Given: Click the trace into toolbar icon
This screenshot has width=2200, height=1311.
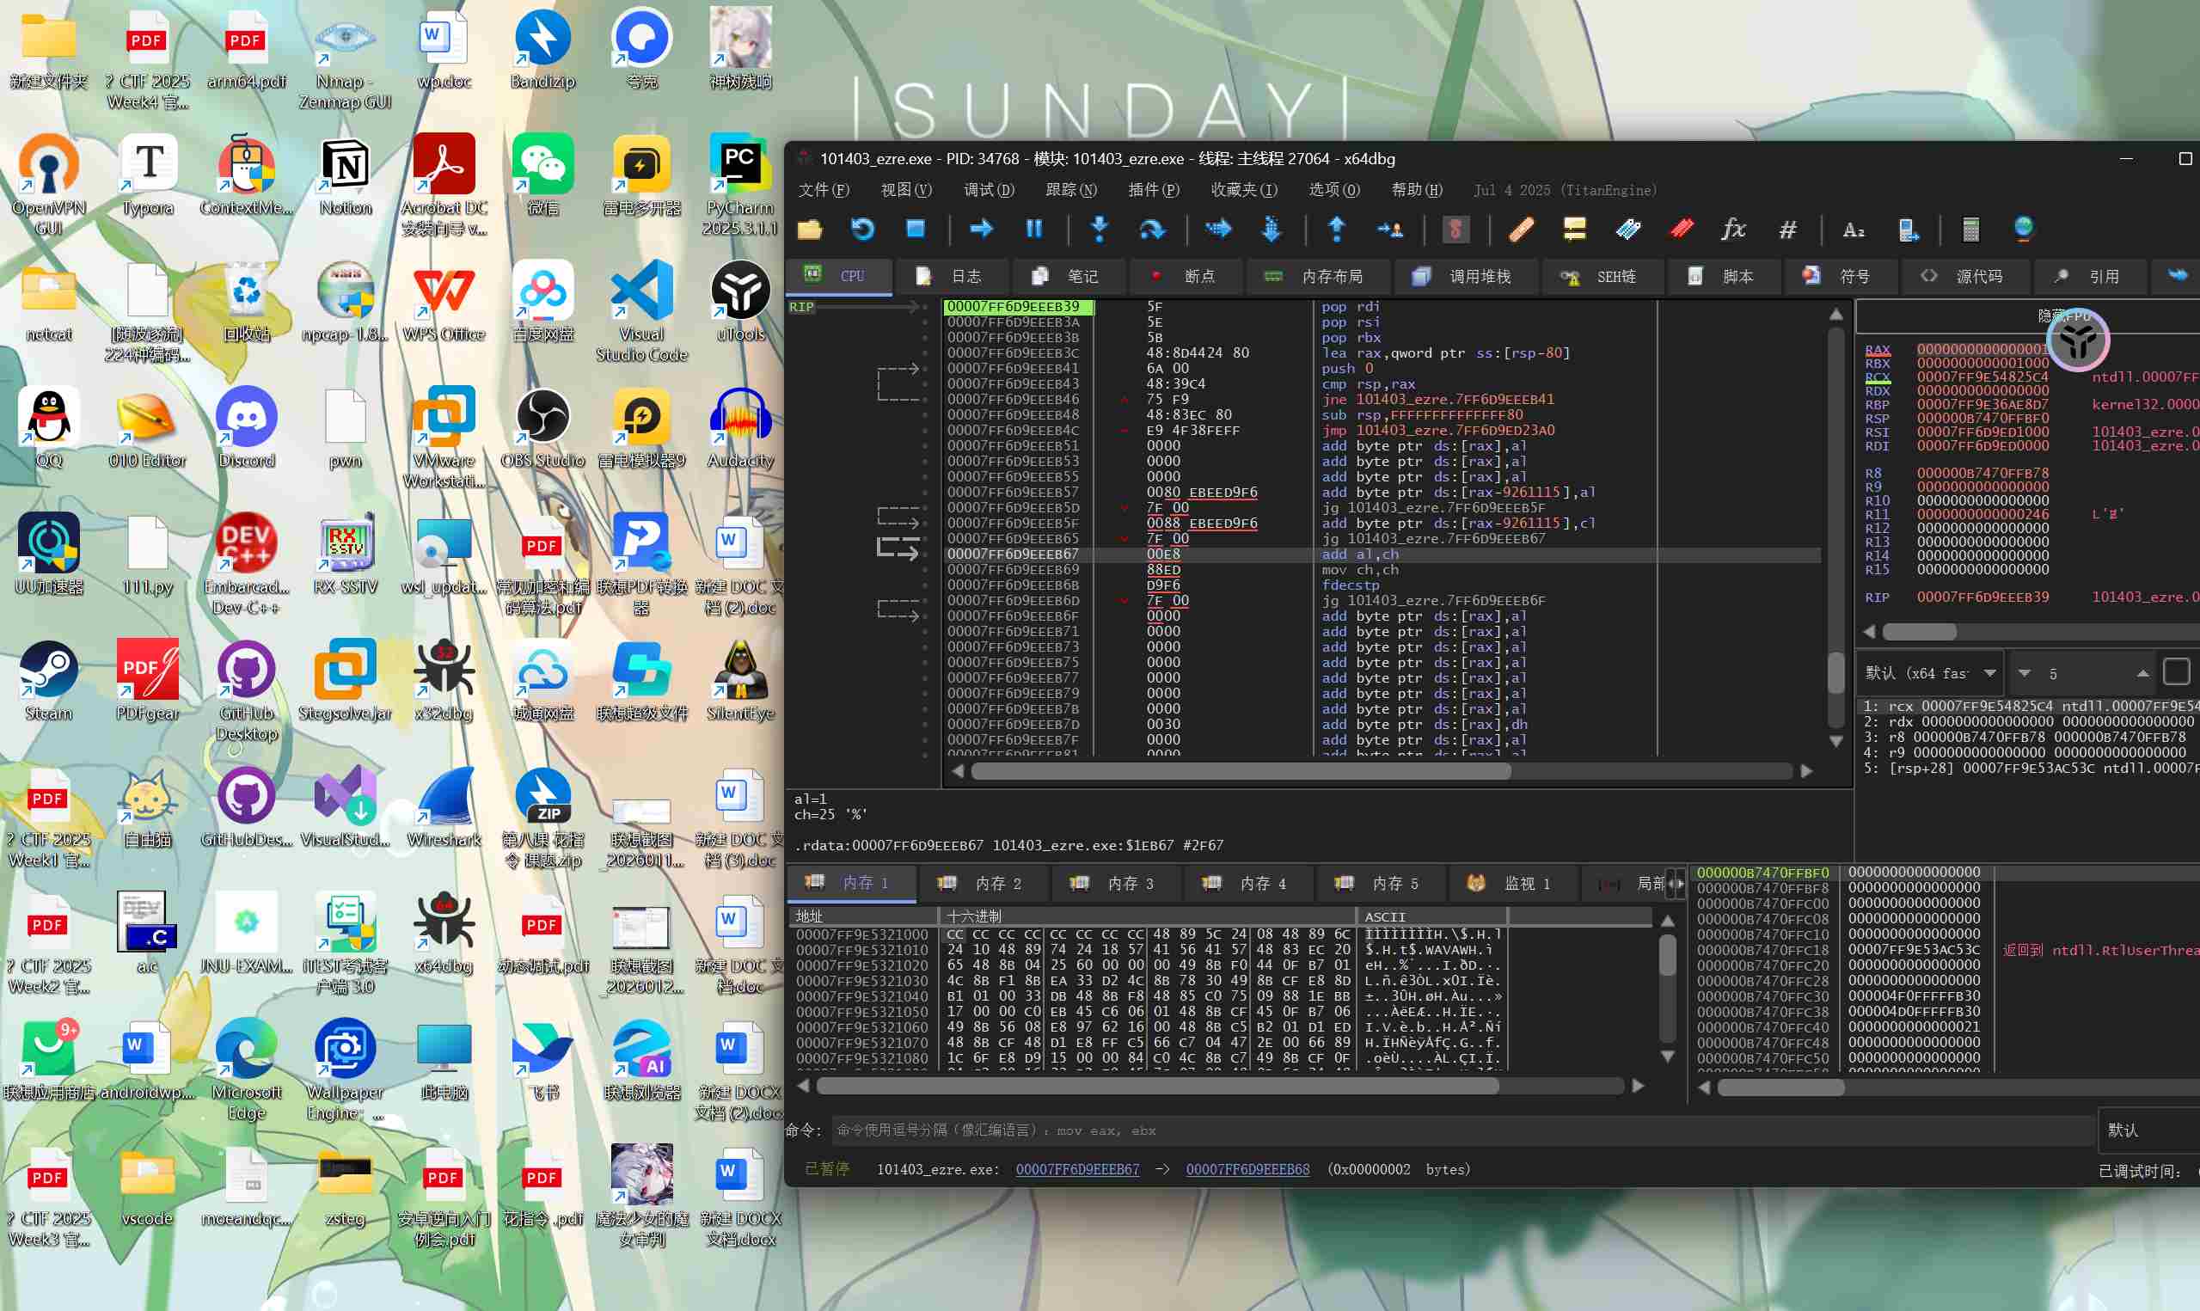Looking at the screenshot, I should (x=1218, y=230).
